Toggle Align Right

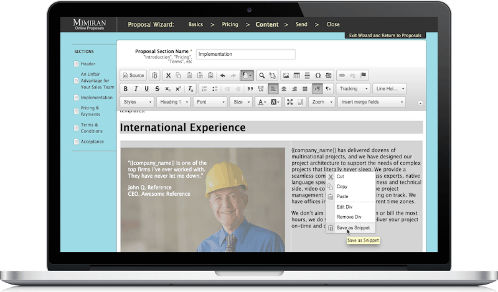(294, 89)
